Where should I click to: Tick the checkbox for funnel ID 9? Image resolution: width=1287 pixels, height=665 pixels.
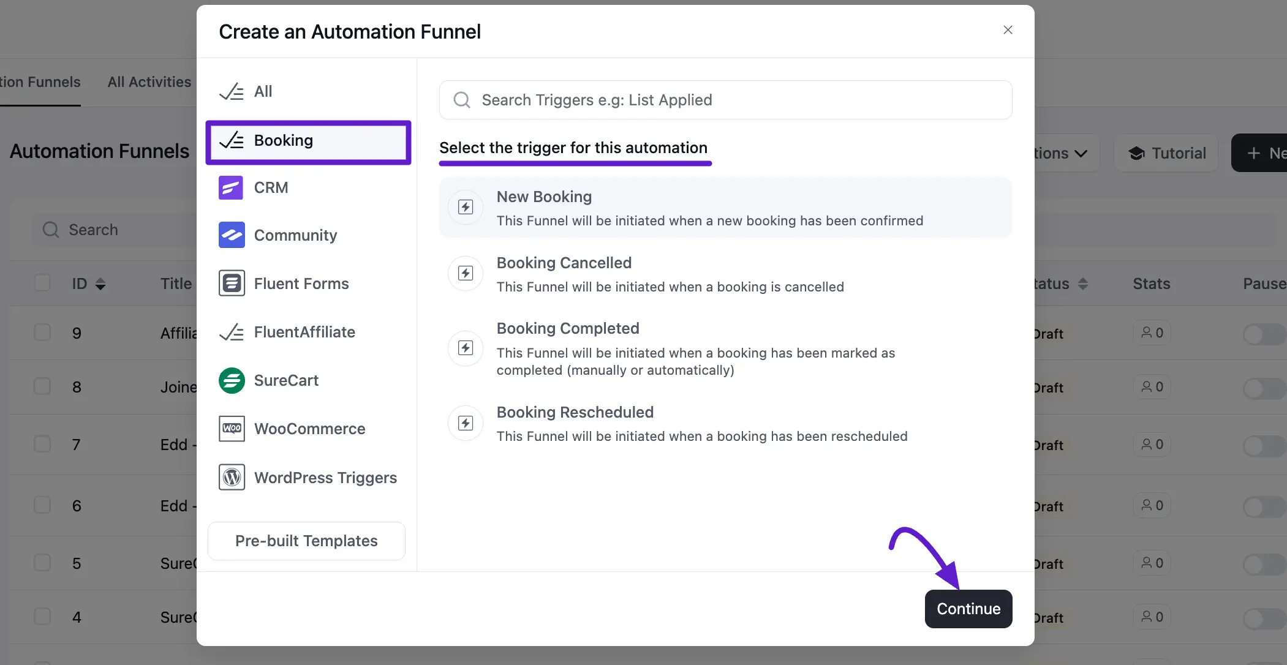coord(42,332)
